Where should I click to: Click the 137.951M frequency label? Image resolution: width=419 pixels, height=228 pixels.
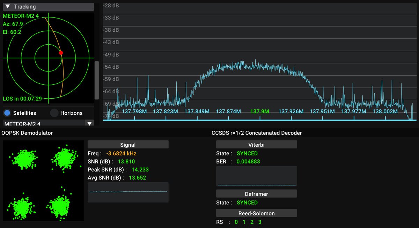[x=322, y=112]
